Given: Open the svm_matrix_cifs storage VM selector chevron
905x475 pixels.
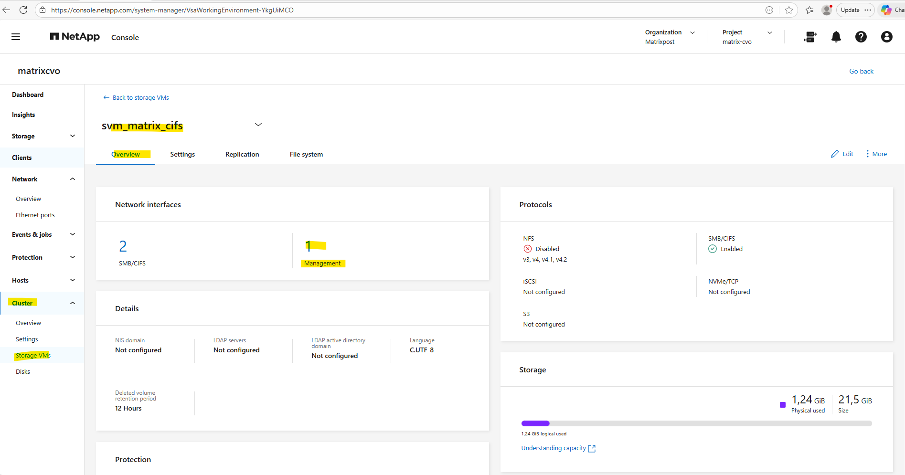Looking at the screenshot, I should point(258,125).
